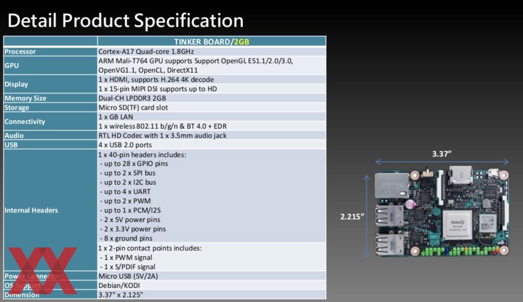Image resolution: width=523 pixels, height=302 pixels.
Task: Select '- up to 2 x PWM' line
Action: (125, 201)
